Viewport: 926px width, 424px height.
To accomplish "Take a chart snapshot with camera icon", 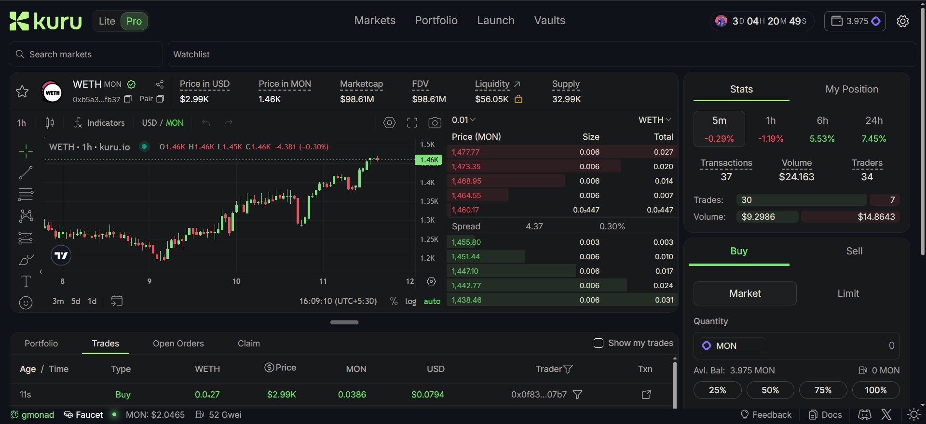I will click(435, 123).
